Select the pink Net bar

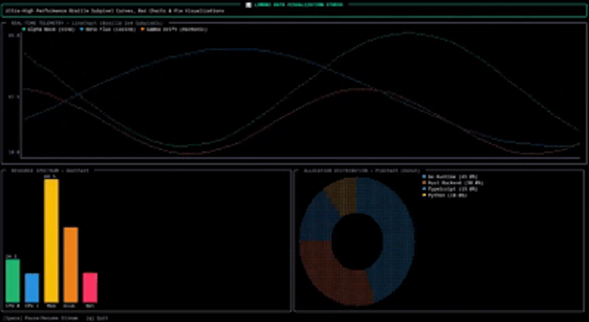pos(90,287)
